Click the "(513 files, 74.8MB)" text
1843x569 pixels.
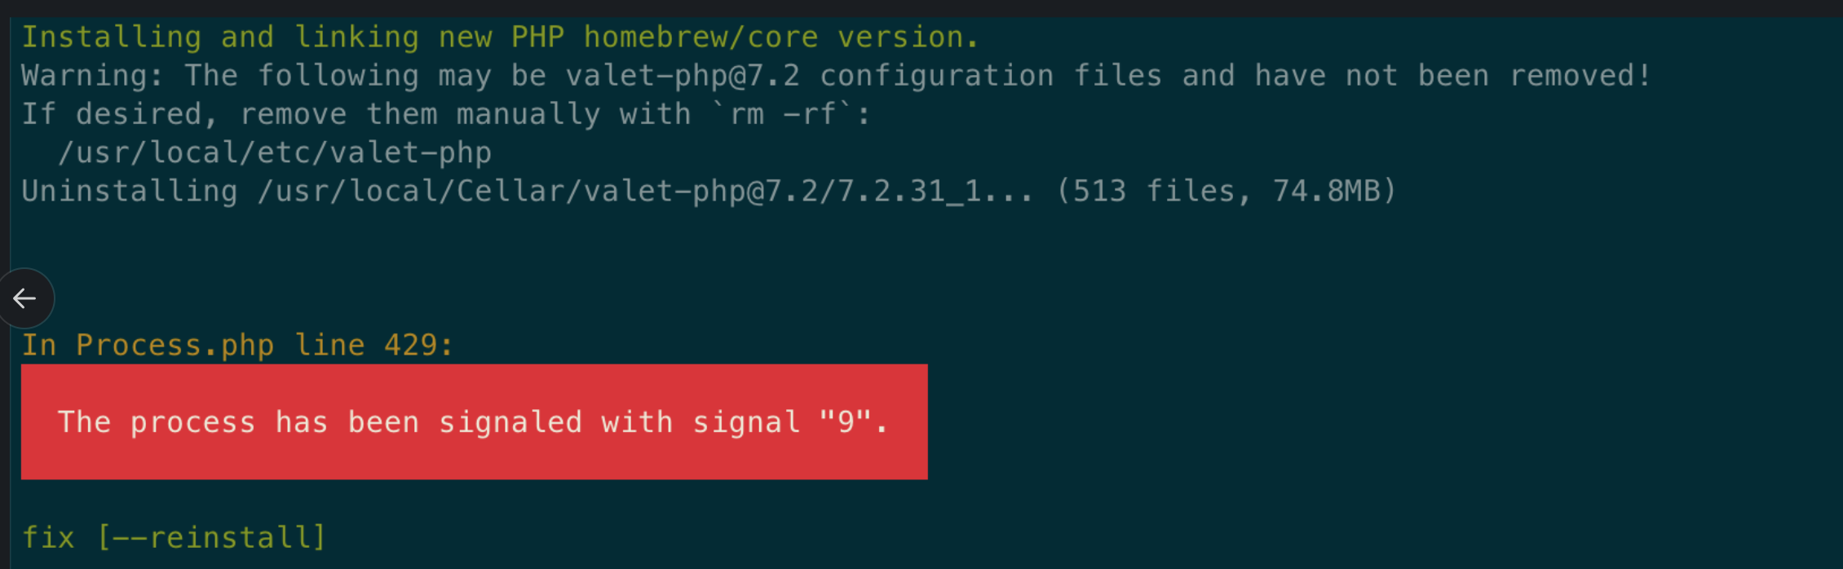[1226, 191]
